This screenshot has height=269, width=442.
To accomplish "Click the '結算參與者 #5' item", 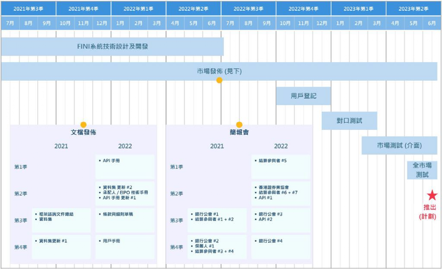I will 272,160.
